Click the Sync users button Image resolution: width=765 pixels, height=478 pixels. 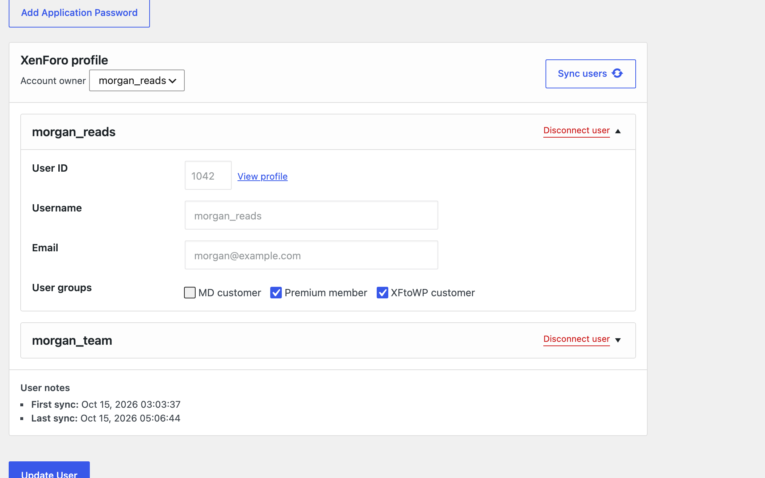point(590,74)
